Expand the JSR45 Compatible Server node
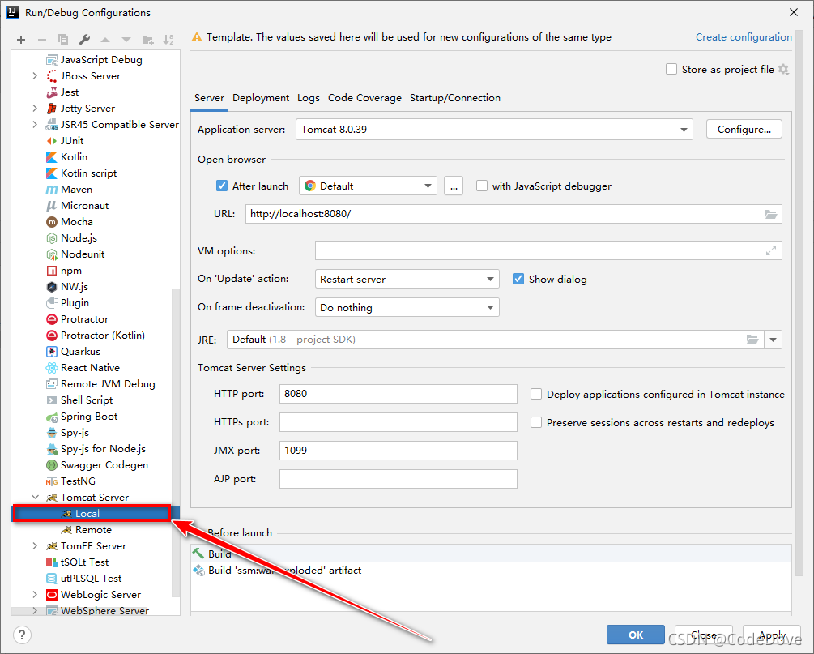The width and height of the screenshot is (814, 654). [x=34, y=125]
